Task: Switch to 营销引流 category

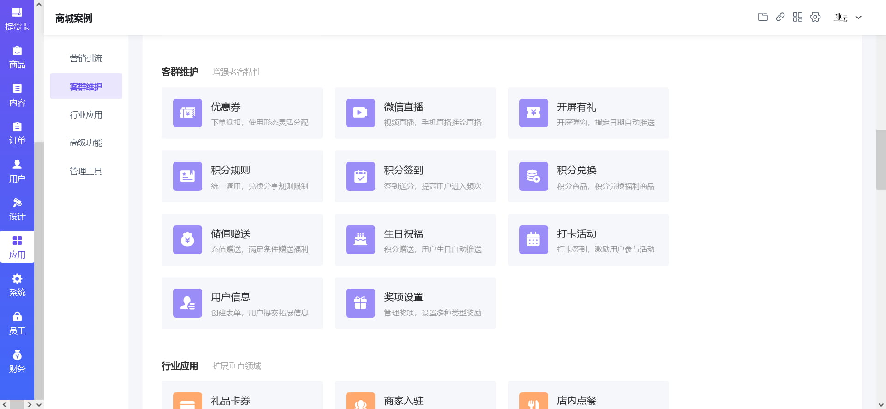Action: tap(86, 58)
